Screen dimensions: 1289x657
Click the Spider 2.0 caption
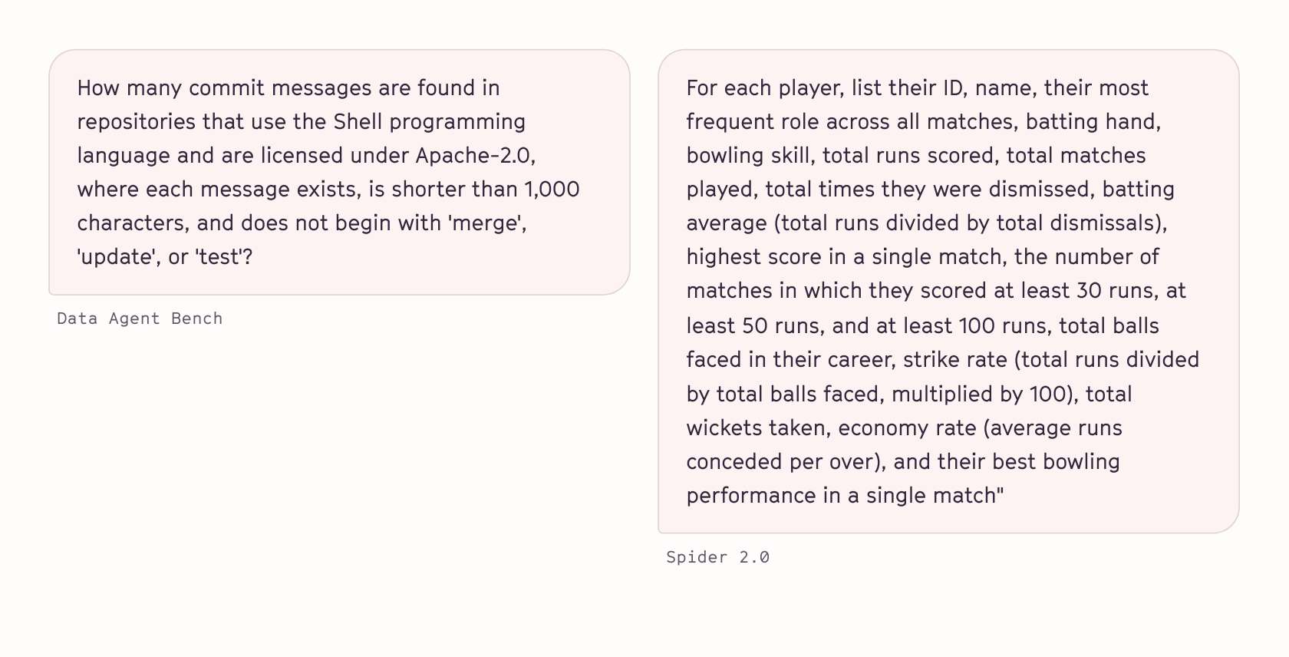click(717, 557)
